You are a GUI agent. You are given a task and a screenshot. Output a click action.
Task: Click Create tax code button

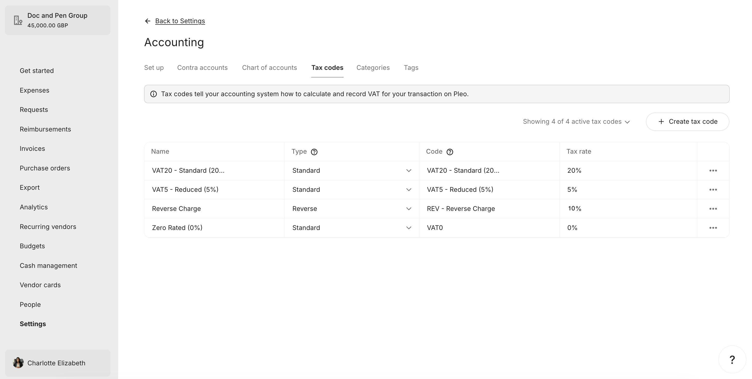coord(688,122)
